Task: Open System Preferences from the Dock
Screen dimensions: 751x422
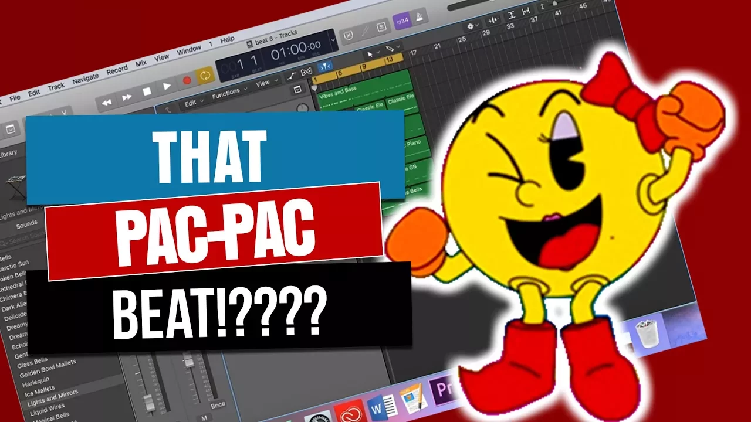Action: (320, 418)
